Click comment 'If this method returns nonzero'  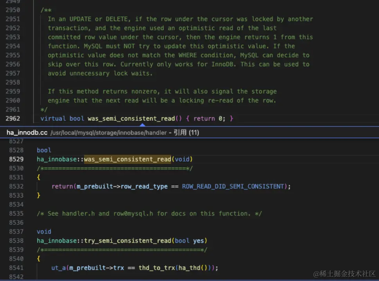[104, 91]
